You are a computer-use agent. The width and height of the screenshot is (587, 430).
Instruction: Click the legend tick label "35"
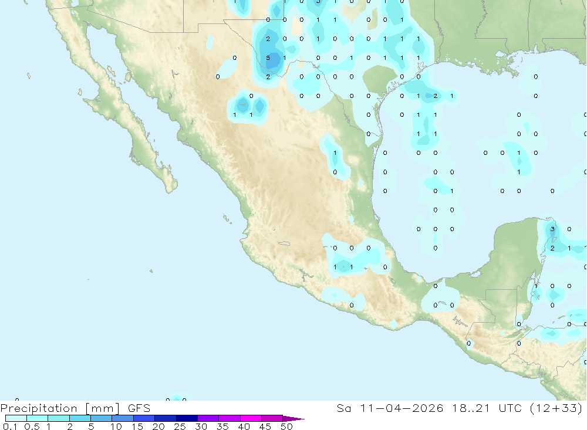point(222,426)
